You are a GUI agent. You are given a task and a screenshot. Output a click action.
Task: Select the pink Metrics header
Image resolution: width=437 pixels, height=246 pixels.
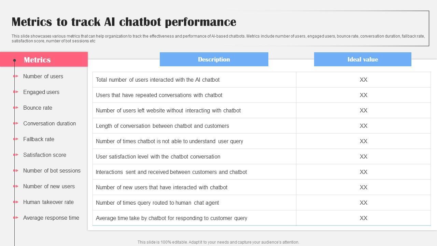click(x=44, y=59)
